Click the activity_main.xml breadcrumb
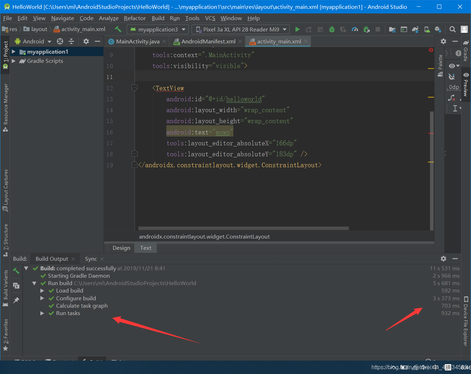The height and width of the screenshot is (374, 471). pos(79,29)
